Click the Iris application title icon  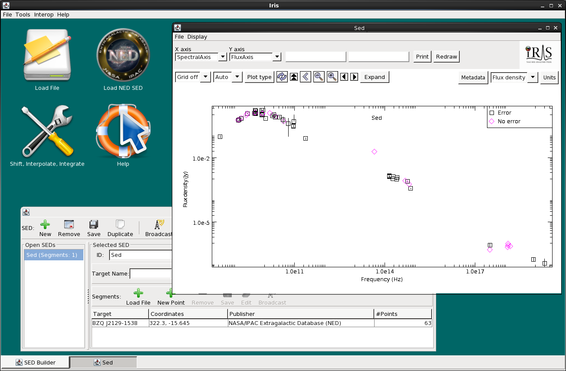(6, 6)
